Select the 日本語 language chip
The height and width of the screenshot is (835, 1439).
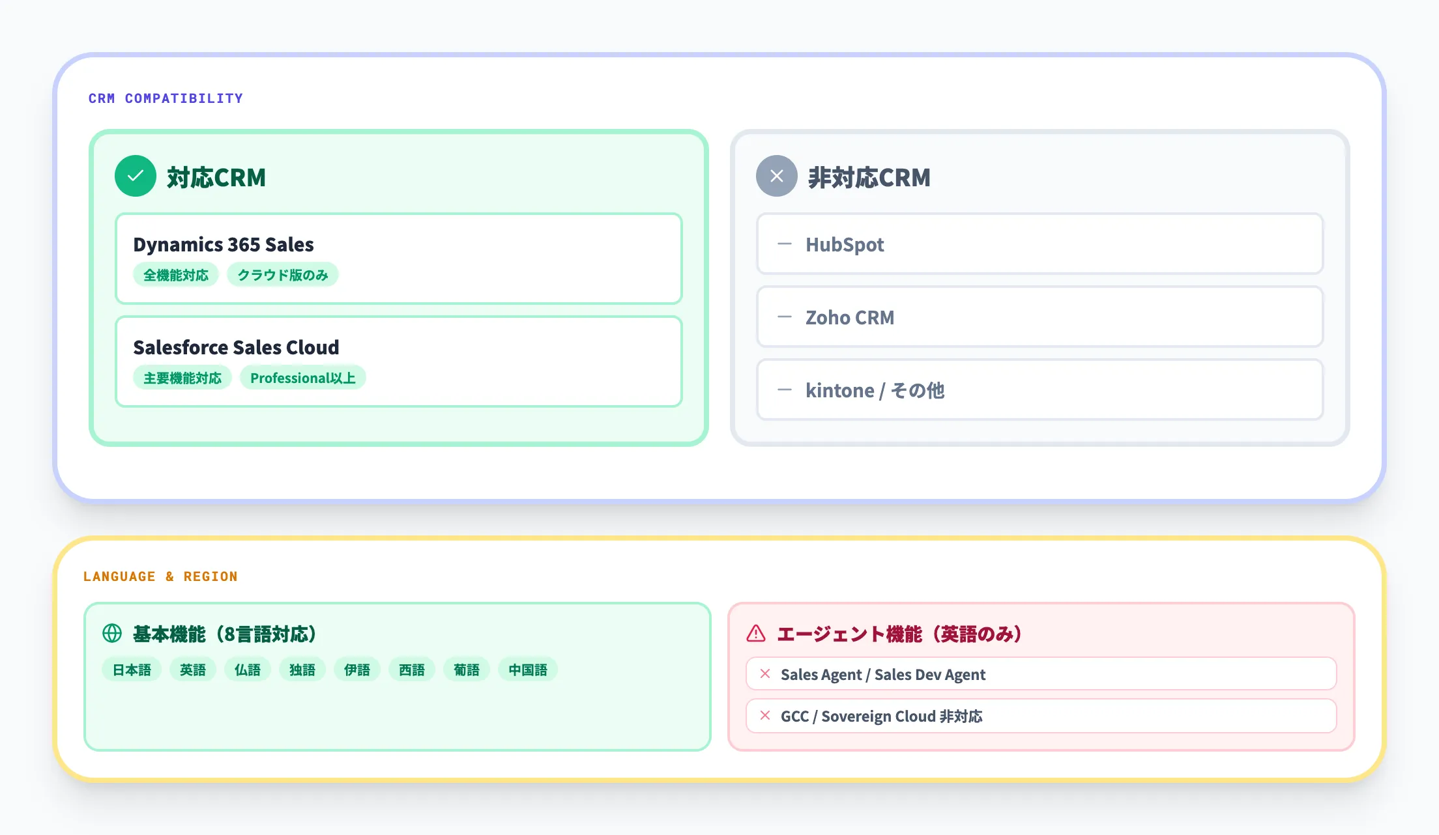click(131, 669)
